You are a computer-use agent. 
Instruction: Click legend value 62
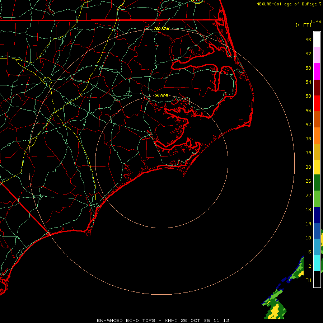coord(308,54)
